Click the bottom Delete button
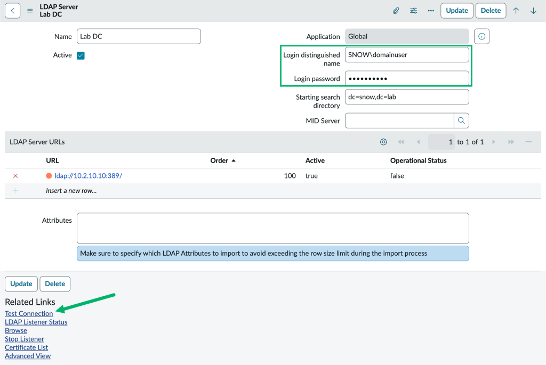This screenshot has height=365, width=546. 55,283
